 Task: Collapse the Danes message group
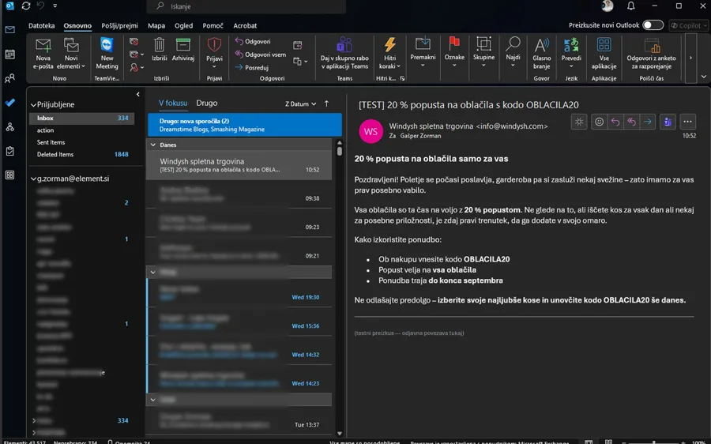click(152, 145)
